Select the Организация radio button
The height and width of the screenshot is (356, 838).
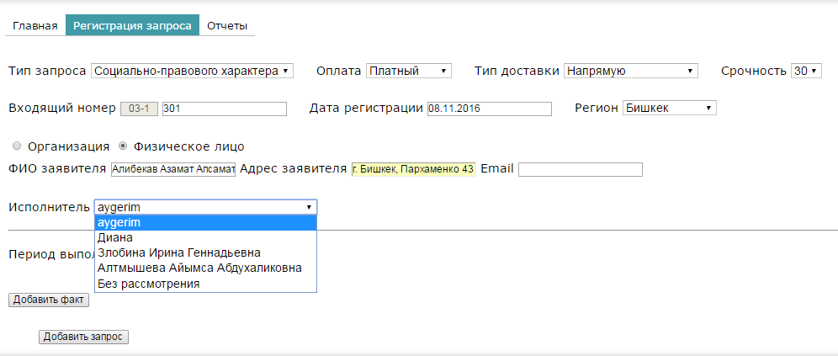click(17, 146)
